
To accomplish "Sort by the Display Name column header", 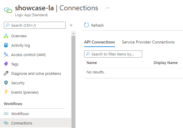I will tap(166, 63).
